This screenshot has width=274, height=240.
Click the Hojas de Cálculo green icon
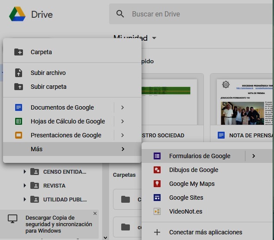pos(18,121)
